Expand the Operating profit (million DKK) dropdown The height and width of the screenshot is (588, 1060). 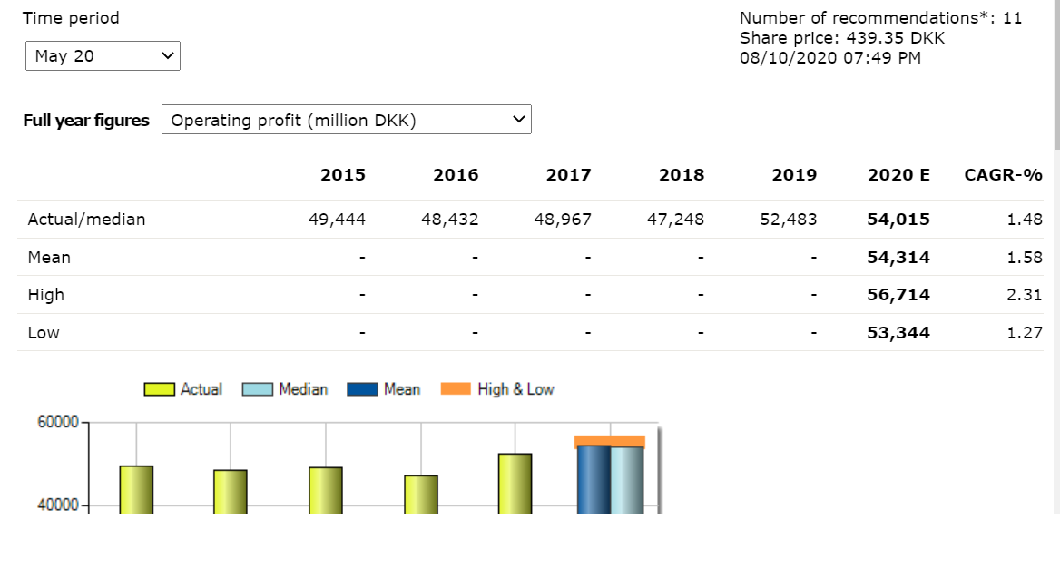(x=346, y=120)
